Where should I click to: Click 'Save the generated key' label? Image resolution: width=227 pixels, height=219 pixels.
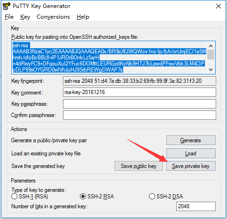38,166
